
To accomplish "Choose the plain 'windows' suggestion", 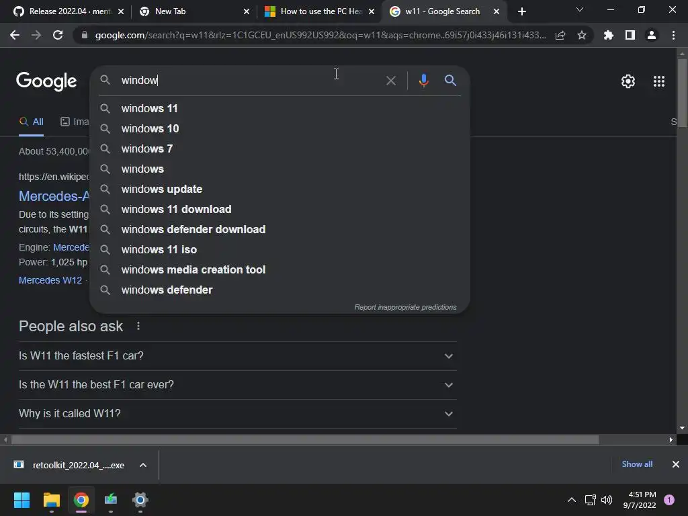I will pyautogui.click(x=280, y=169).
